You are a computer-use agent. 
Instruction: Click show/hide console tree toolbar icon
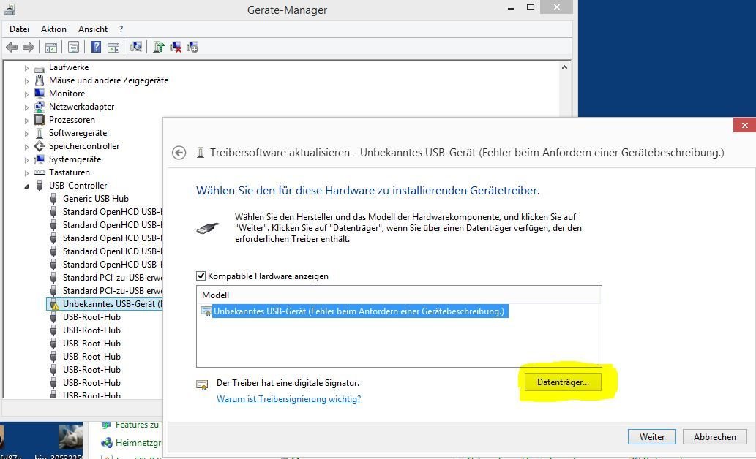51,48
